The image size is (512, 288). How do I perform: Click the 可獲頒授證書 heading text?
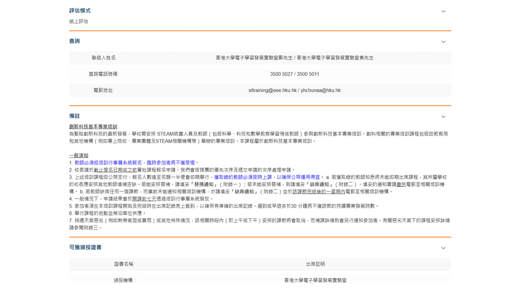85,247
